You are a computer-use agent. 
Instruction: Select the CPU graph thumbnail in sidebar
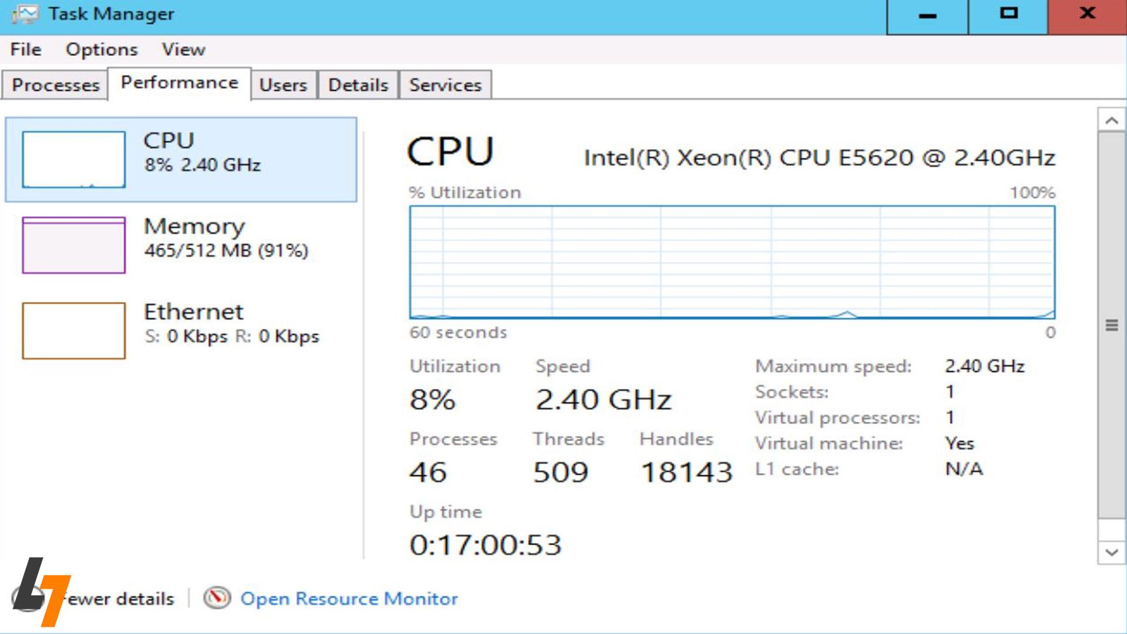tap(74, 160)
